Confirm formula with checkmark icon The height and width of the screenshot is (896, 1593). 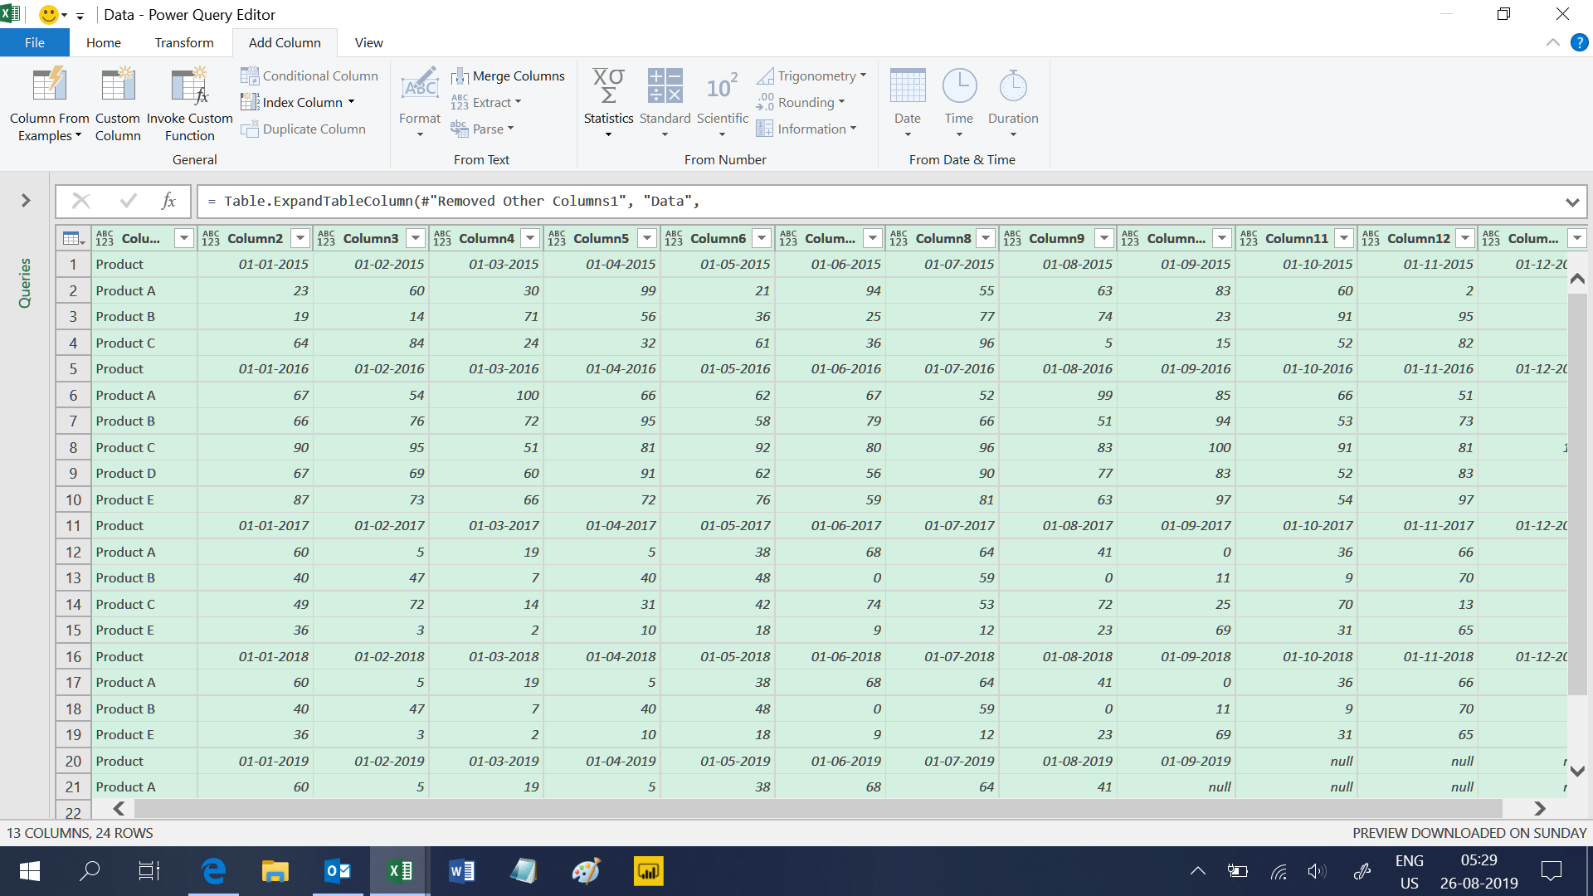(128, 201)
